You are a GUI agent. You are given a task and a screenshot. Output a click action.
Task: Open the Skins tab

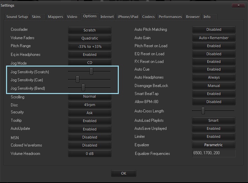pos(38,17)
